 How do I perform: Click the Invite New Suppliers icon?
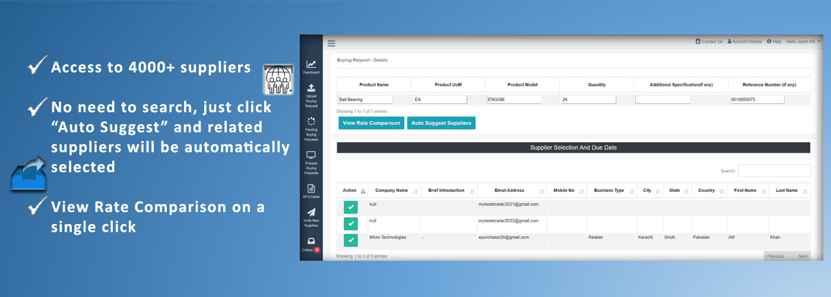pyautogui.click(x=311, y=213)
